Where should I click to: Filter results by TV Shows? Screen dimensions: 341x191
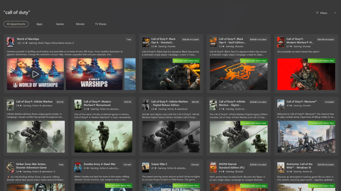coord(100,24)
